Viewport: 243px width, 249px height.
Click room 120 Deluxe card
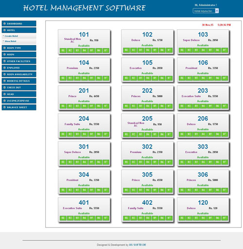(203, 210)
